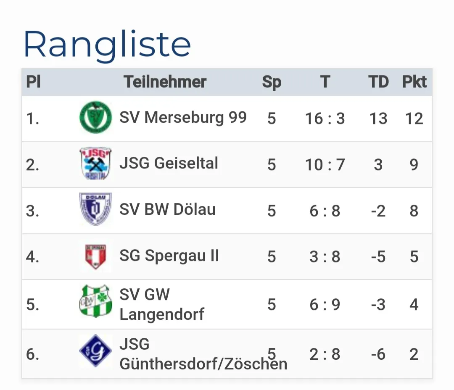Click the SV Merseburg 99 green club logo

(x=95, y=117)
